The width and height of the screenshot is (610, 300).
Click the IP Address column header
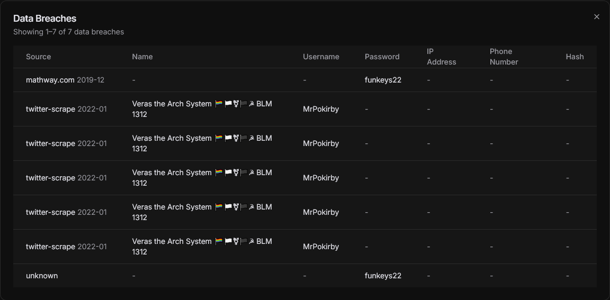(442, 57)
